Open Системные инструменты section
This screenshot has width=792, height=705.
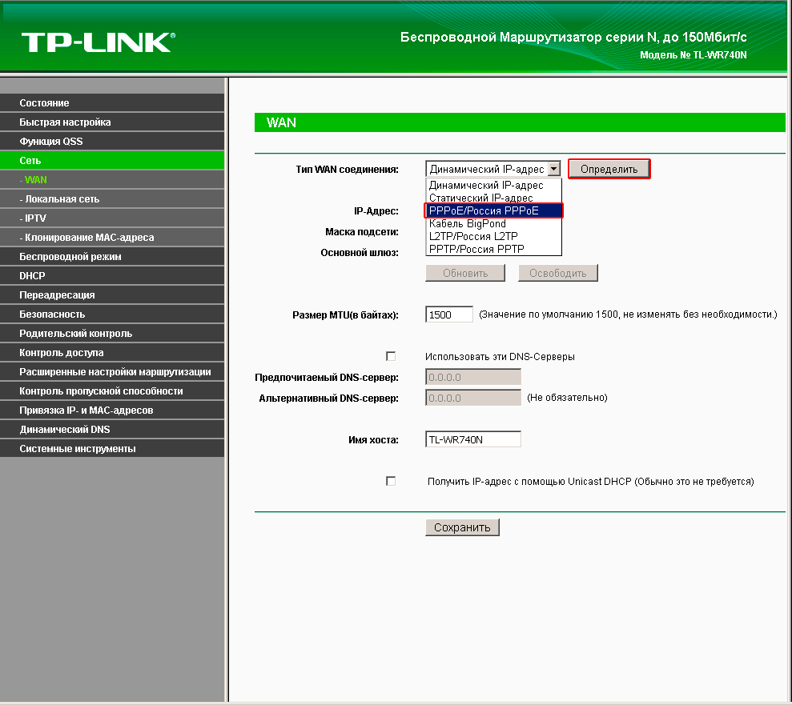pos(112,448)
